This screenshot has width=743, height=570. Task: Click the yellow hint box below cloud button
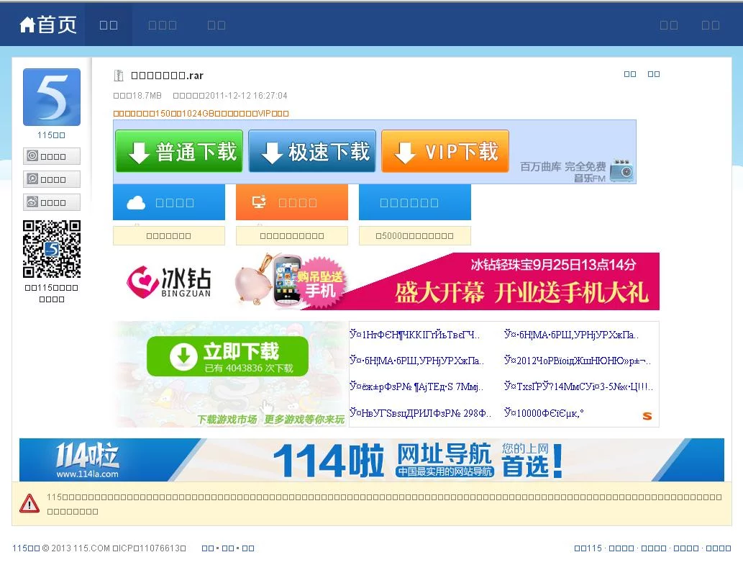tap(169, 235)
